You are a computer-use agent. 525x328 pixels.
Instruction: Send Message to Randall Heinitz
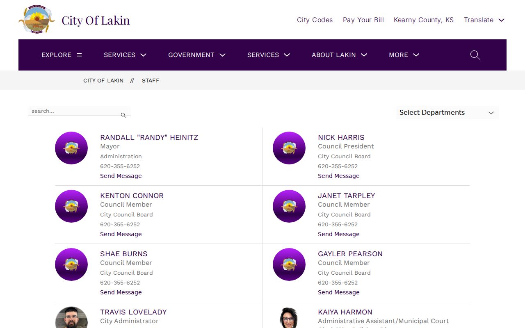point(121,176)
